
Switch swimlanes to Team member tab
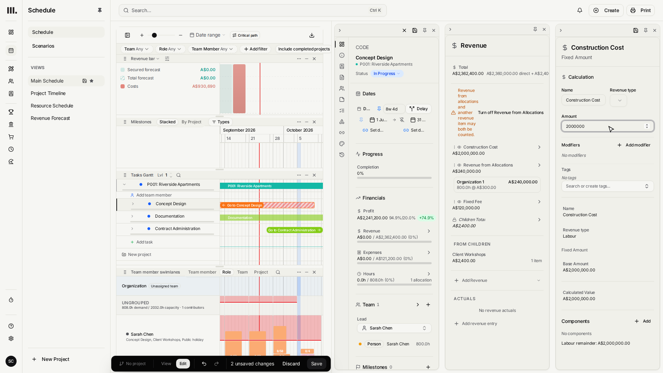(202, 272)
